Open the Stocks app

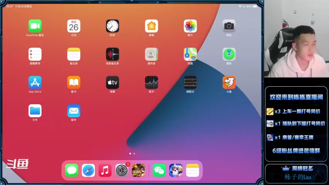click(151, 83)
